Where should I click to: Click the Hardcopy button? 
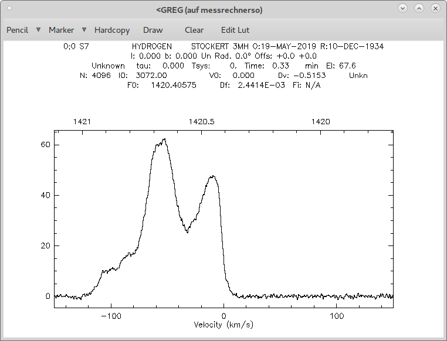[112, 30]
